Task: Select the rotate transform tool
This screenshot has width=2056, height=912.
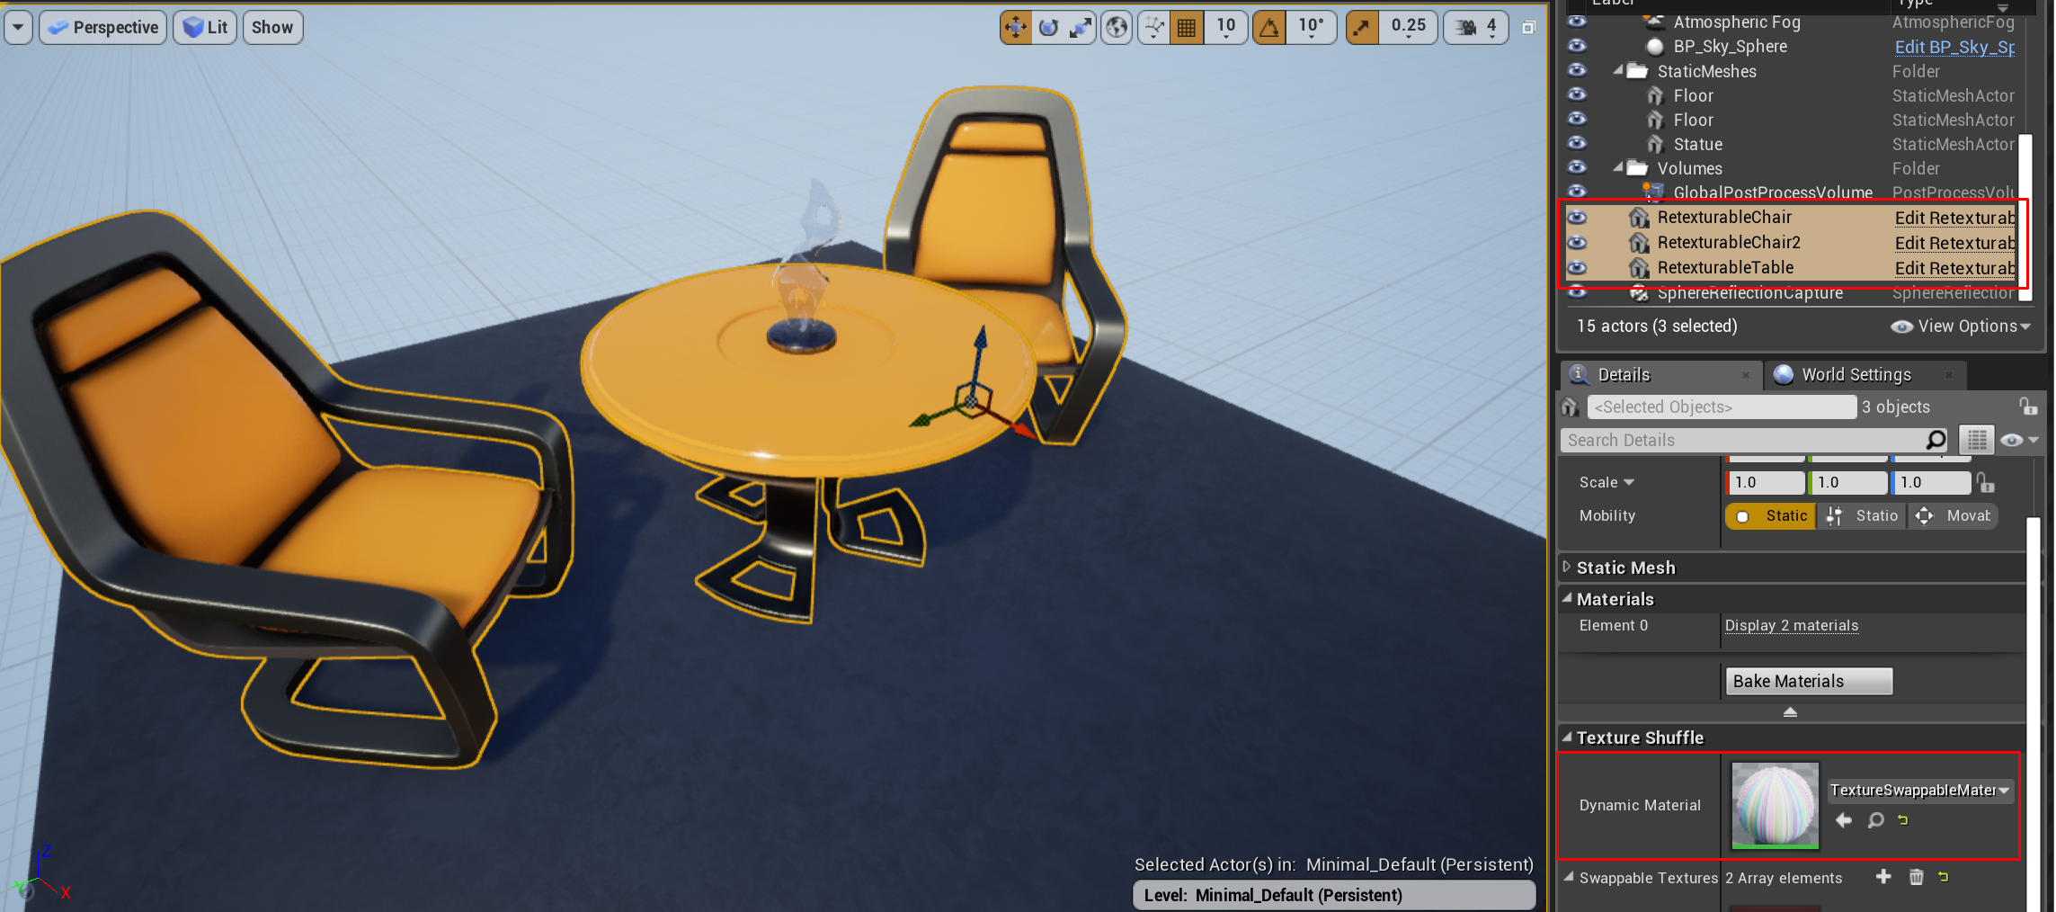Action: tap(1048, 28)
